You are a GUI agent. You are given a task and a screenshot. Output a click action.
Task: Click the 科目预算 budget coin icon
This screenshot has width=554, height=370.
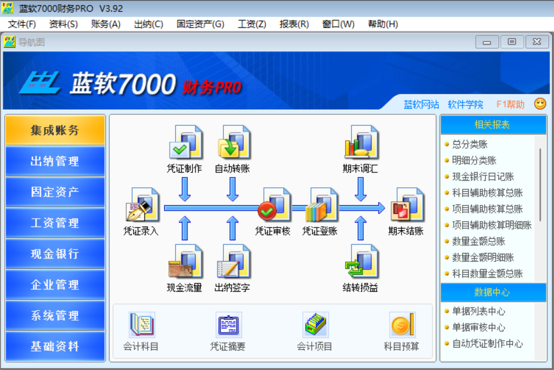coord(402,325)
